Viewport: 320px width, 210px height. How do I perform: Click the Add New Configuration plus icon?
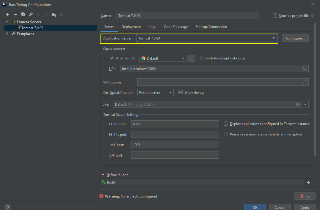[7, 15]
